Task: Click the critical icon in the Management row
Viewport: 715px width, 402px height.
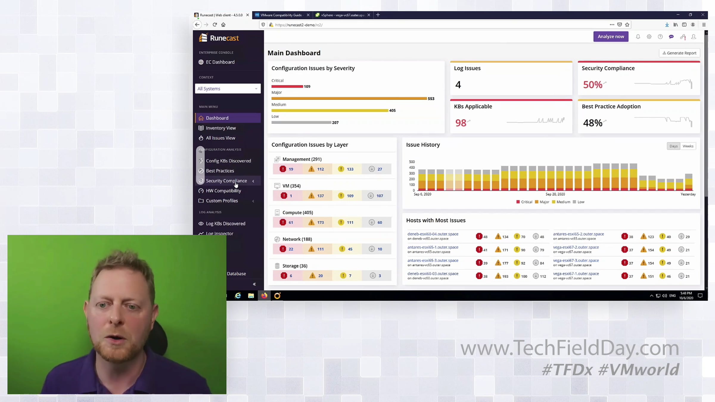Action: coord(283,169)
